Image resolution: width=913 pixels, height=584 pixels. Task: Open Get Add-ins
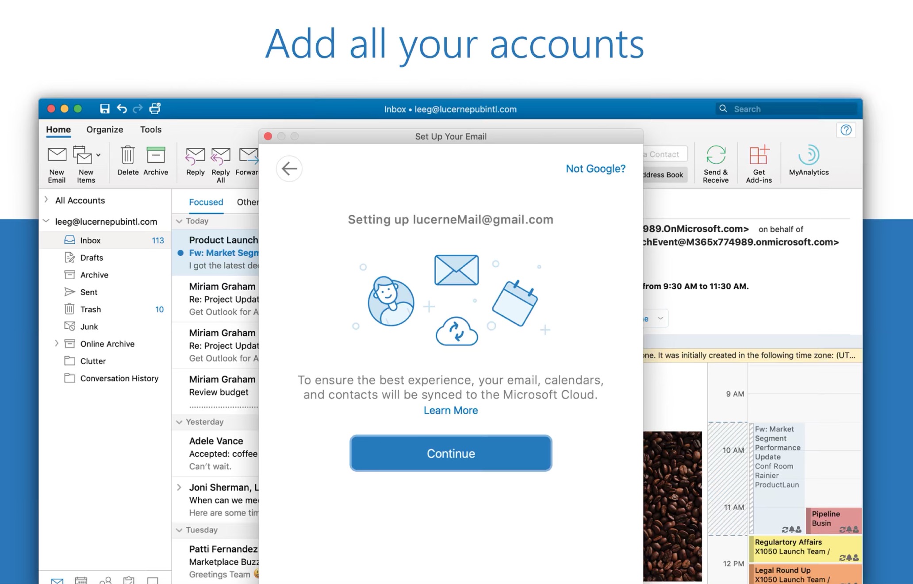(759, 155)
